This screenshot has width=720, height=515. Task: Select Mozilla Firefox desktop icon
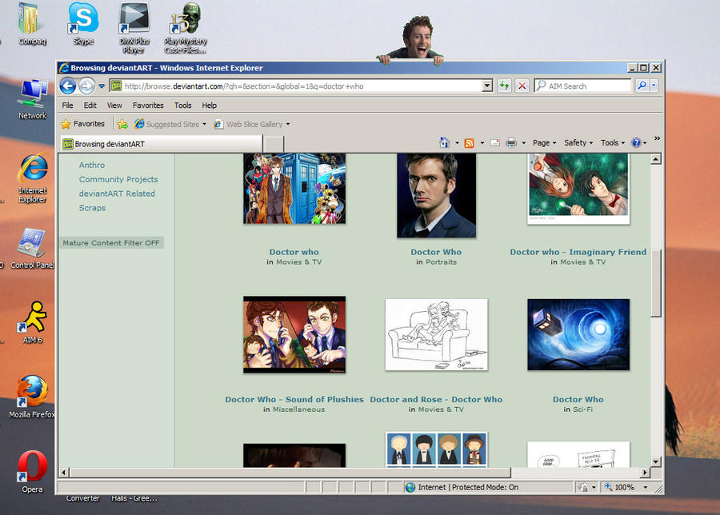pos(32,397)
